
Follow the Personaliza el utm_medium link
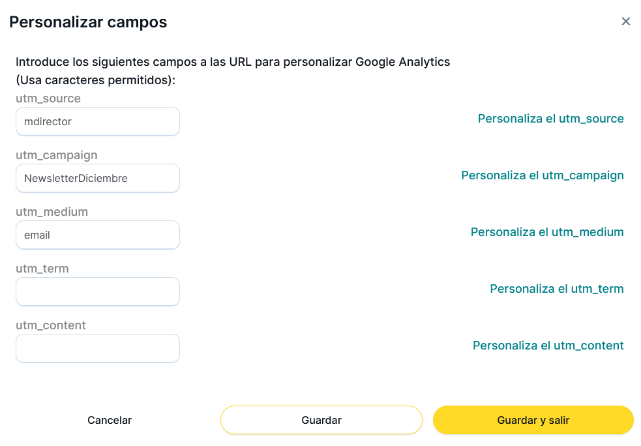[547, 232]
